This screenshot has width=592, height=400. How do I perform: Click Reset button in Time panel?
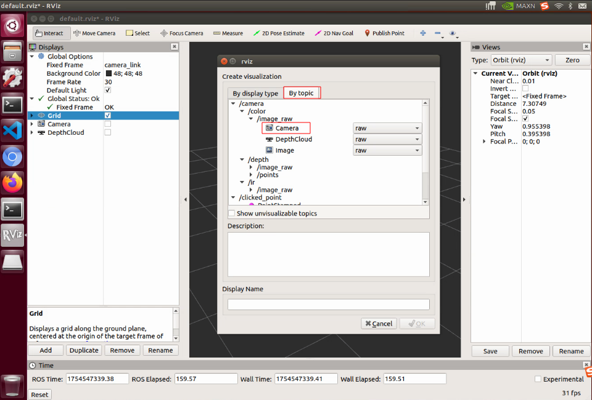(x=39, y=394)
